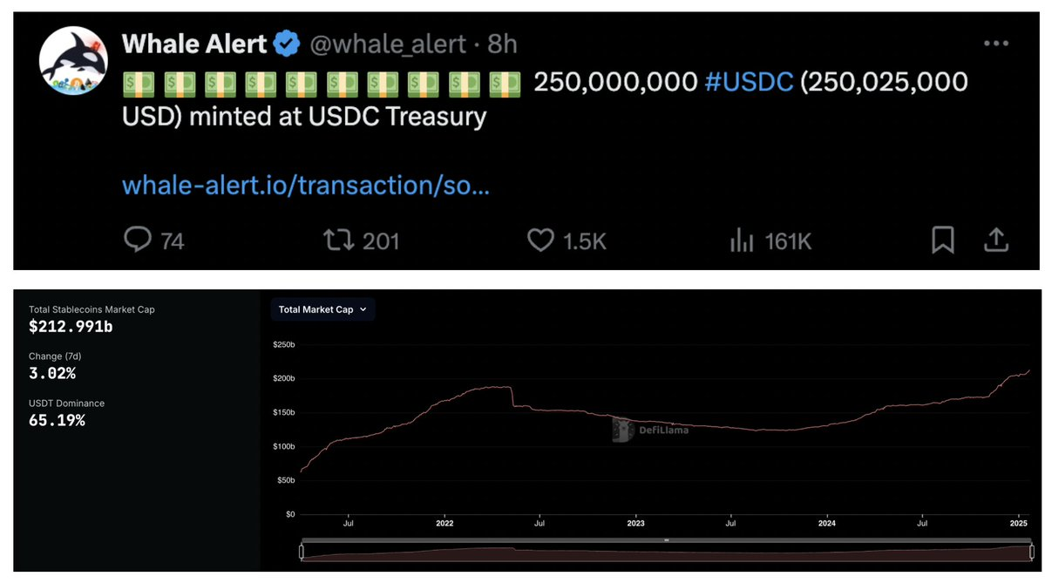This screenshot has height=583, width=1045.
Task: Like the Whale Alert tweet
Action: click(x=540, y=240)
